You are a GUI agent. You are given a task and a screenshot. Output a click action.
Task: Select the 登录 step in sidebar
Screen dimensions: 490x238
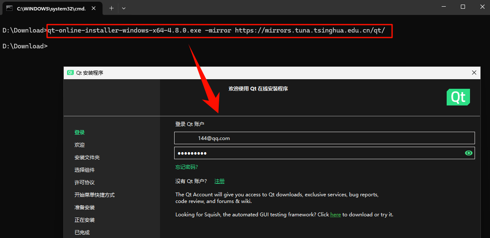click(x=79, y=132)
